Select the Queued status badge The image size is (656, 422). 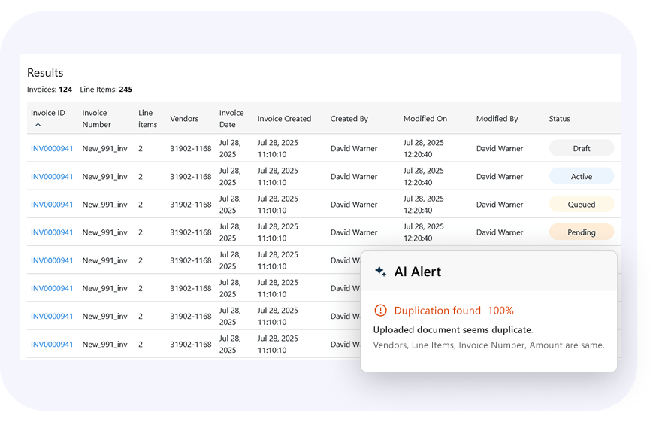coord(581,205)
